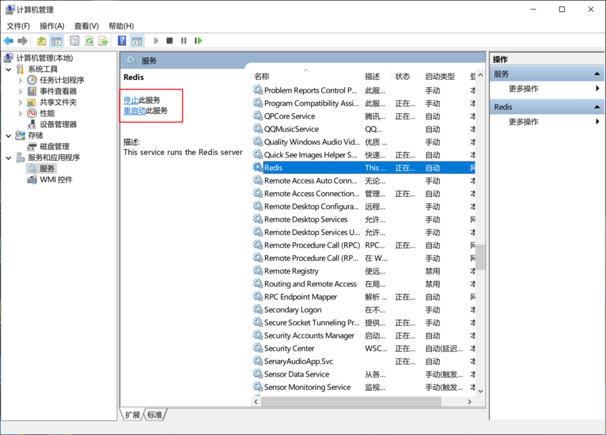Click the Up one level folder icon
The image size is (606, 435).
coord(42,40)
